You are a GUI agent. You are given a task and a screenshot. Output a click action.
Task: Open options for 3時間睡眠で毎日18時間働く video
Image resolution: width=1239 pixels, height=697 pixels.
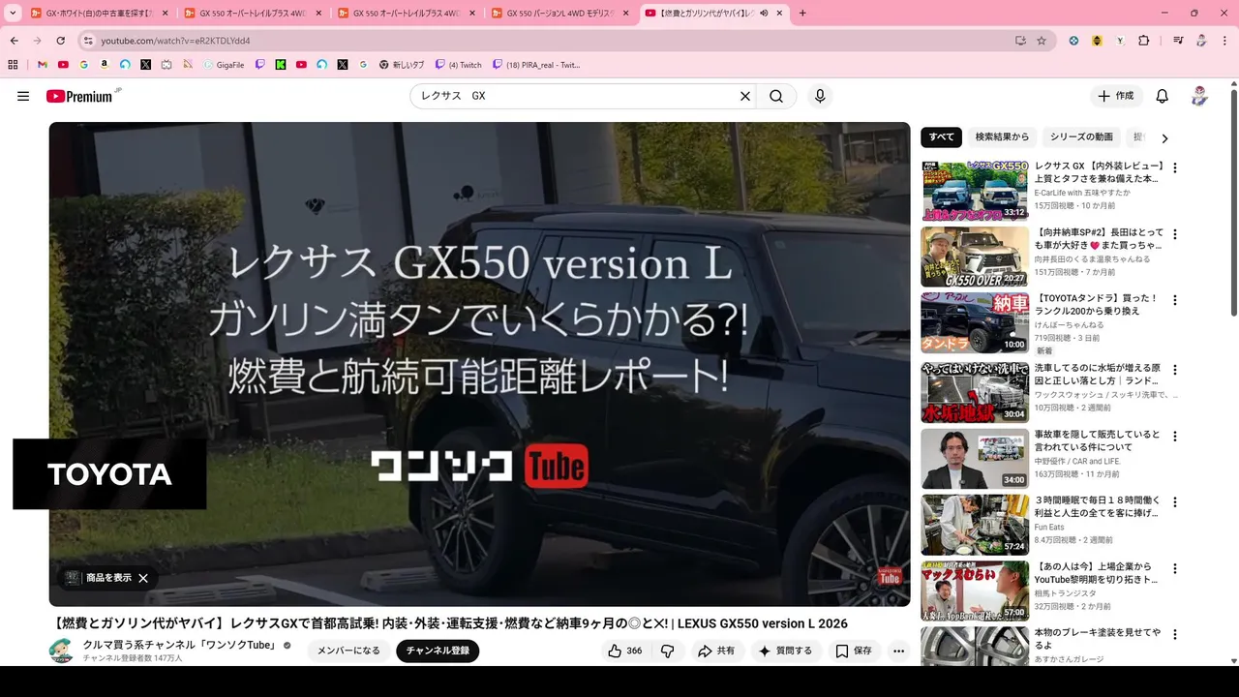pos(1175,502)
